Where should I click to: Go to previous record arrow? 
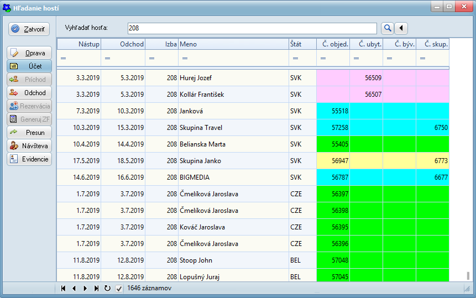tap(74, 288)
